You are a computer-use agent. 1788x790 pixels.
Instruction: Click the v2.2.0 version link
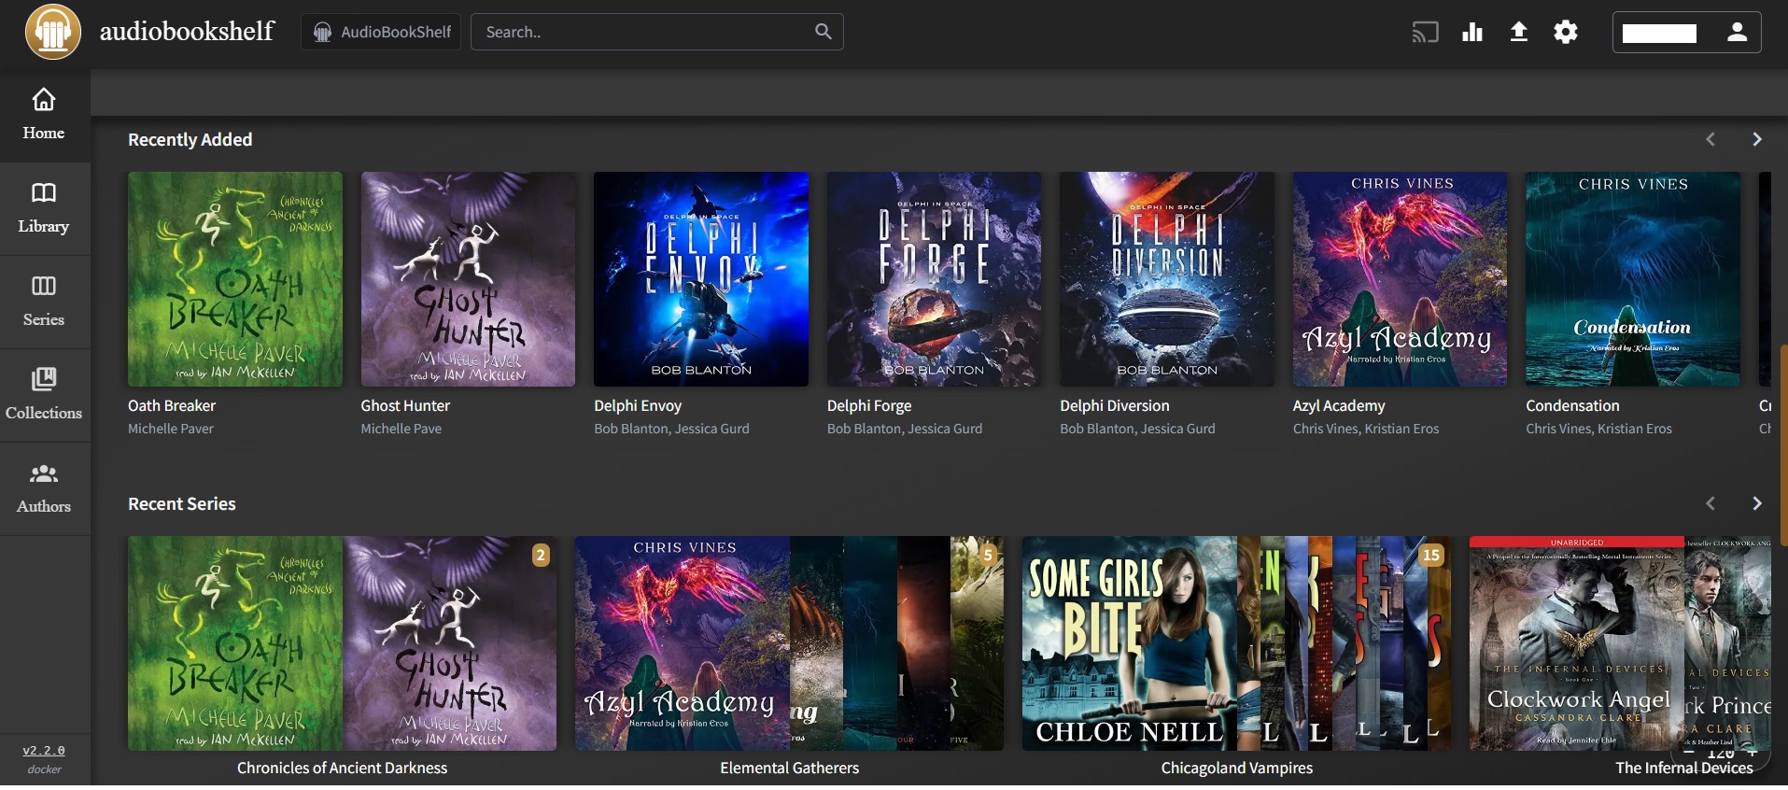tap(44, 751)
